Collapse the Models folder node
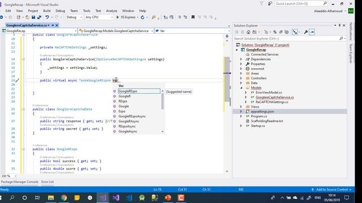This screenshot has width=362, height=203. (x=242, y=88)
